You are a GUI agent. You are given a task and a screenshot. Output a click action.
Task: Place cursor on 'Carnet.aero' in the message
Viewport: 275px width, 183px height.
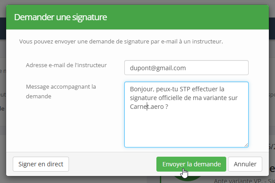point(147,107)
